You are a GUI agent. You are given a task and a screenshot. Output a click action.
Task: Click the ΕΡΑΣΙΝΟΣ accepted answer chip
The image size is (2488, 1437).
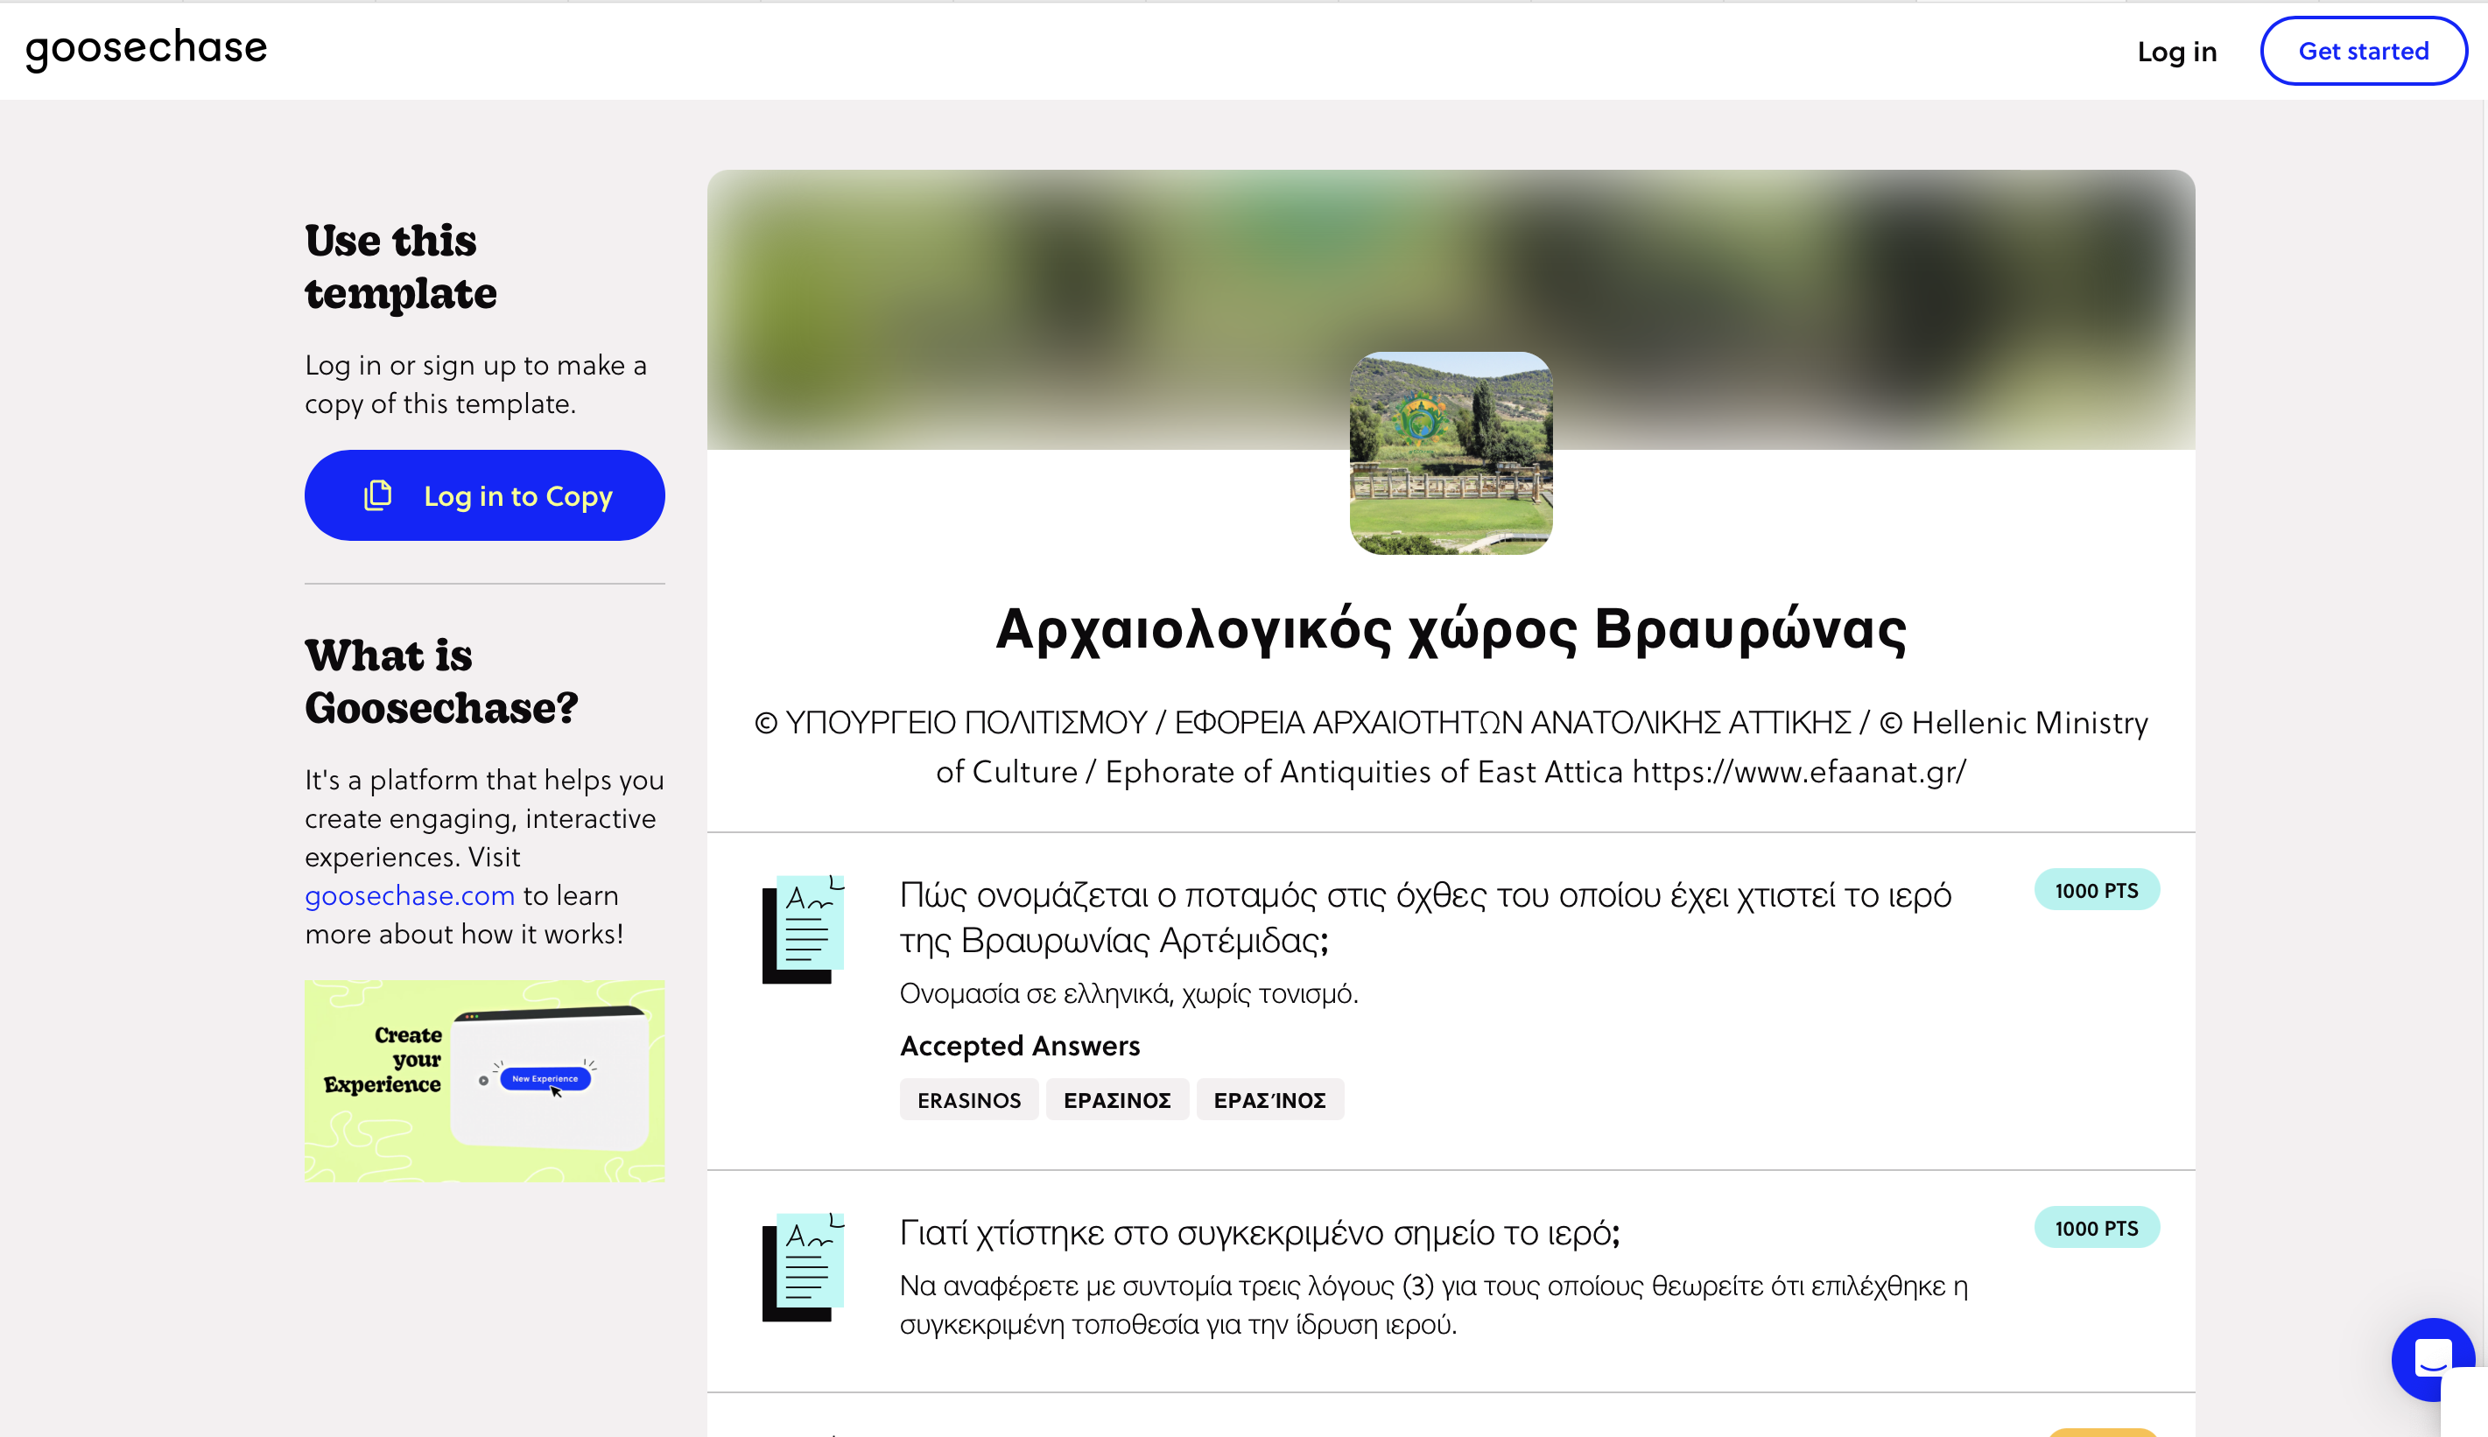click(1117, 1099)
